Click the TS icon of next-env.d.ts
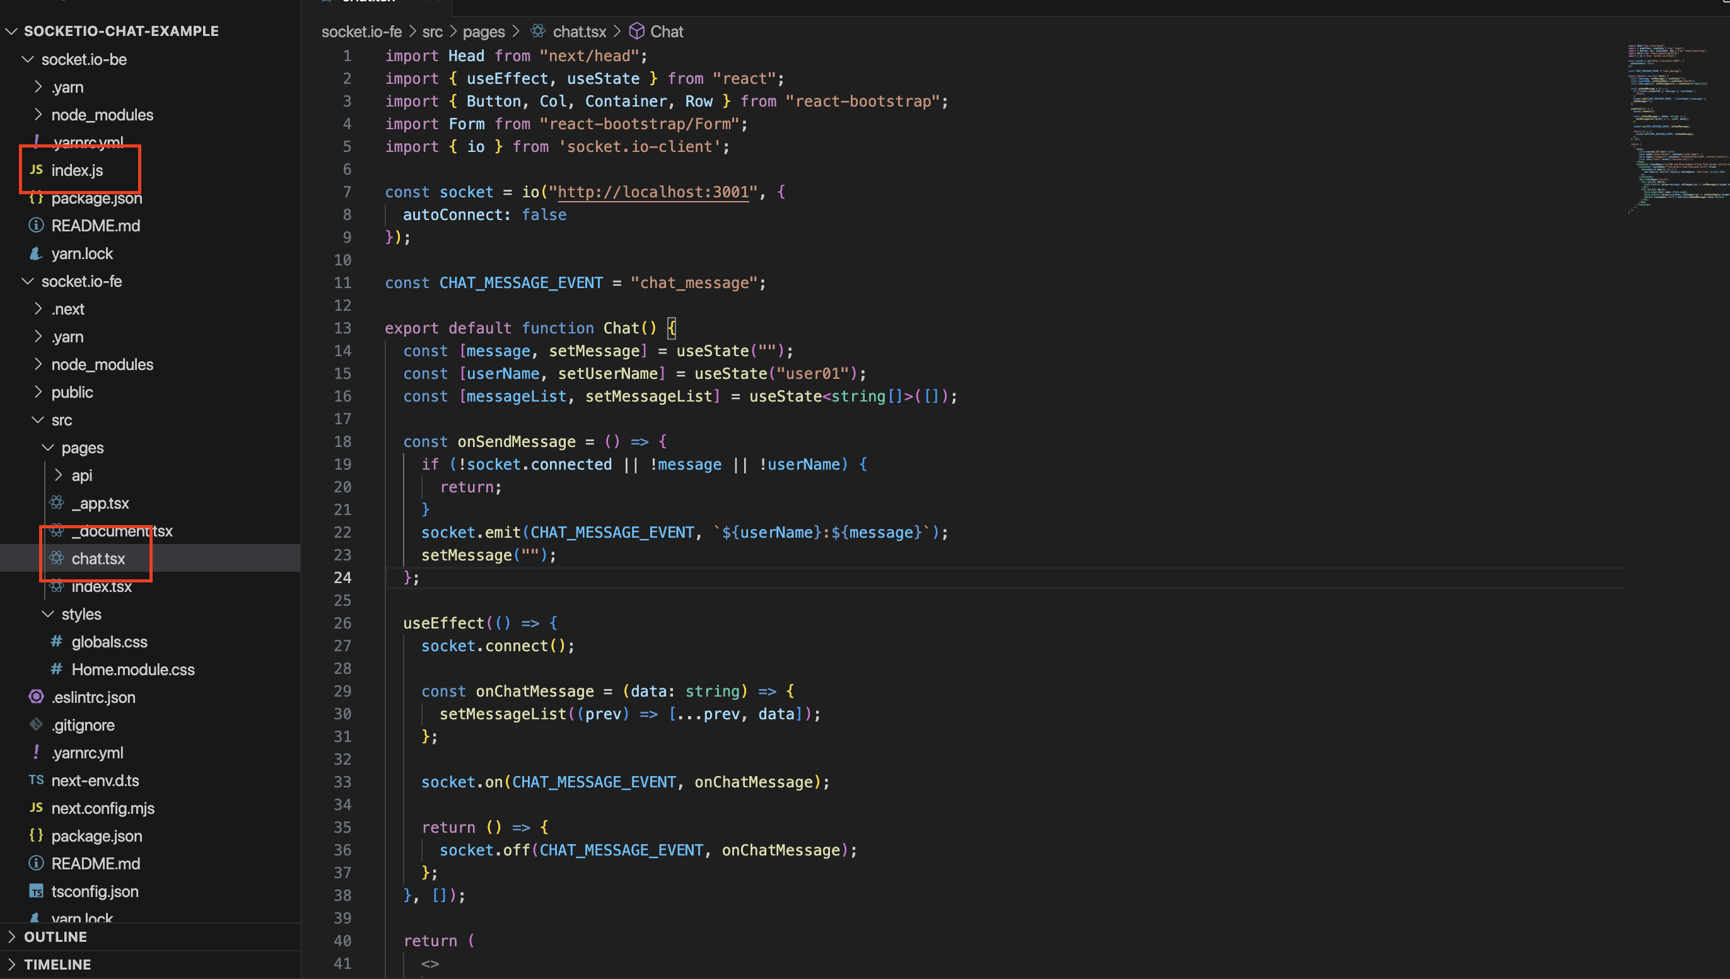 point(37,780)
